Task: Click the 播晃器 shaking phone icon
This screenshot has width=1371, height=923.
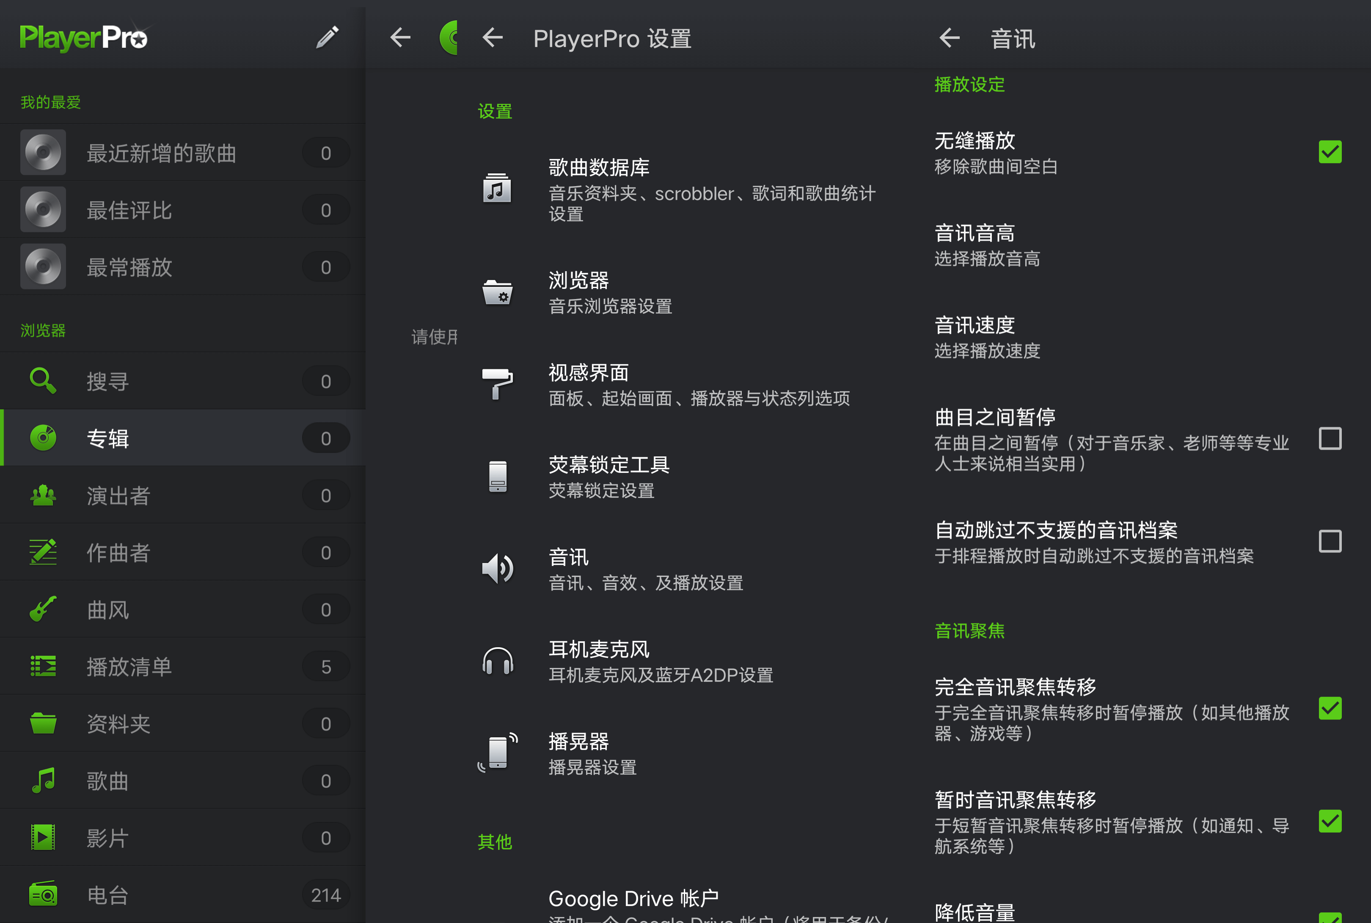Action: [x=498, y=753]
